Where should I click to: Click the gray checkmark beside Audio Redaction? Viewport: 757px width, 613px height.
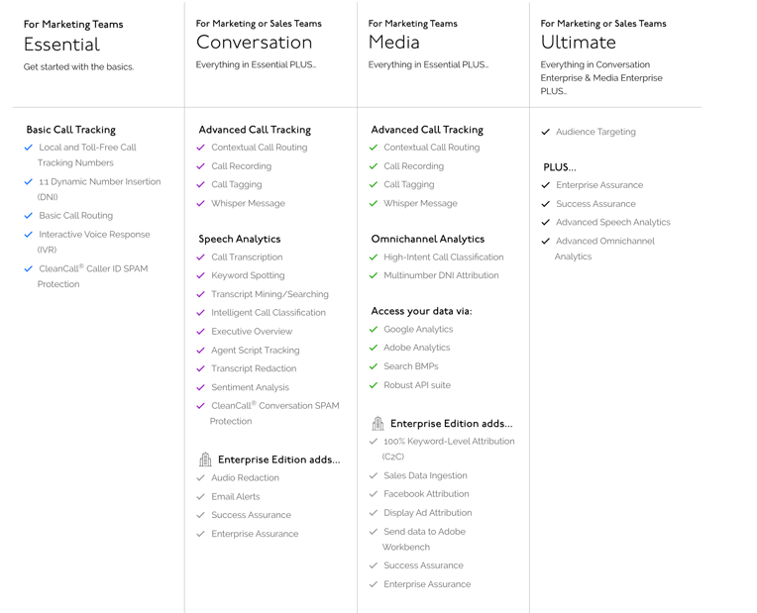pyautogui.click(x=201, y=478)
